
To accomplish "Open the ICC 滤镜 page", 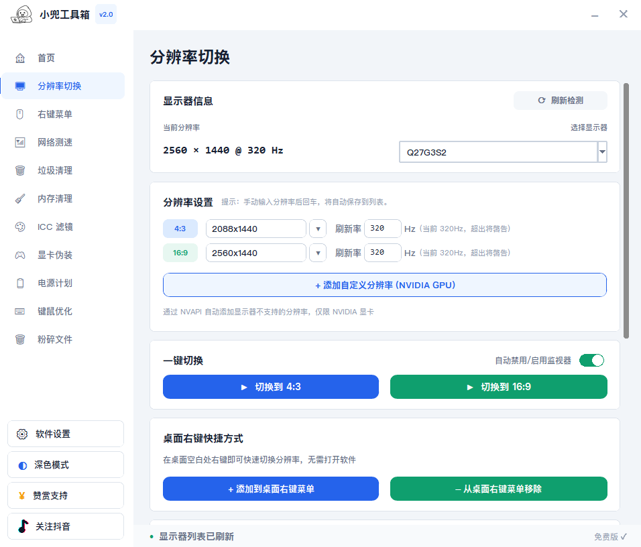I will tap(64, 227).
